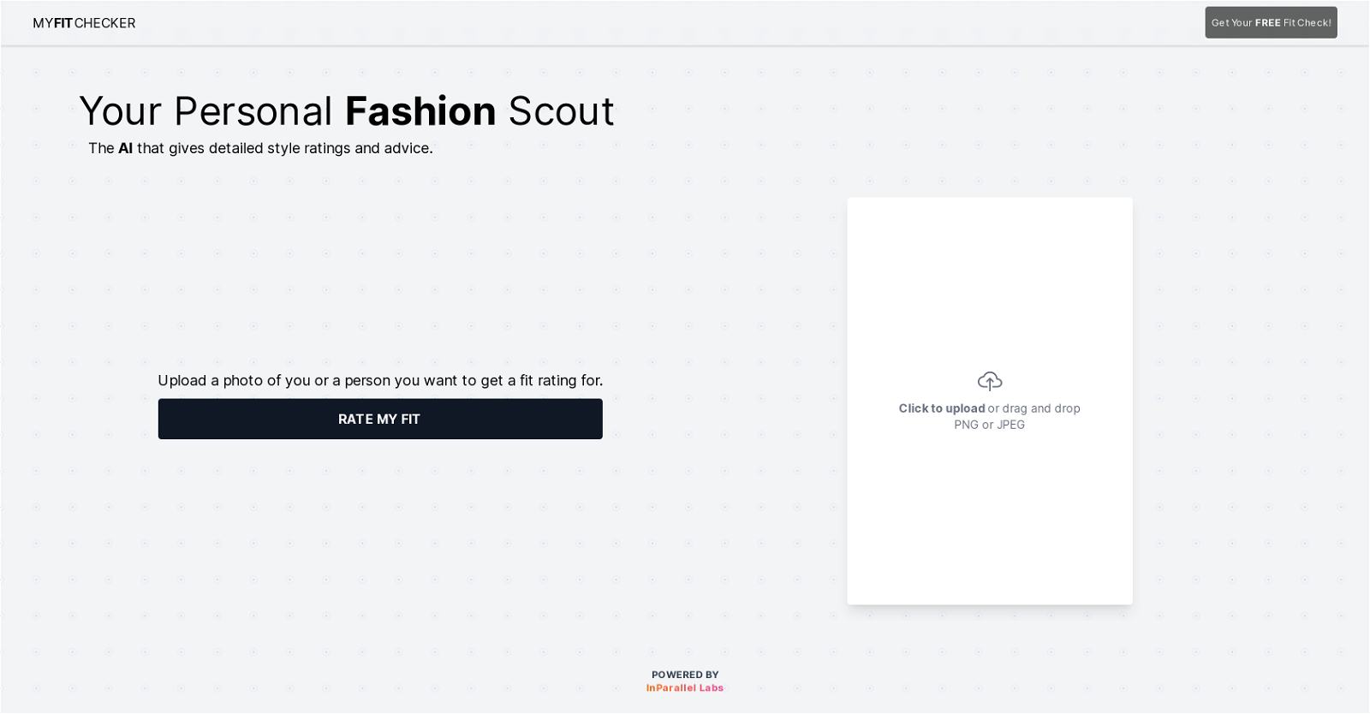Click the bold 'FIT' in the logo
This screenshot has height=714, width=1370.
pyautogui.click(x=63, y=23)
